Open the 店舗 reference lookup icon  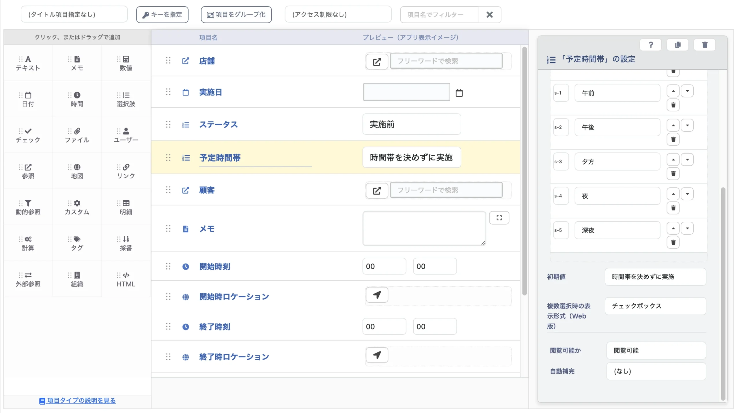(377, 61)
